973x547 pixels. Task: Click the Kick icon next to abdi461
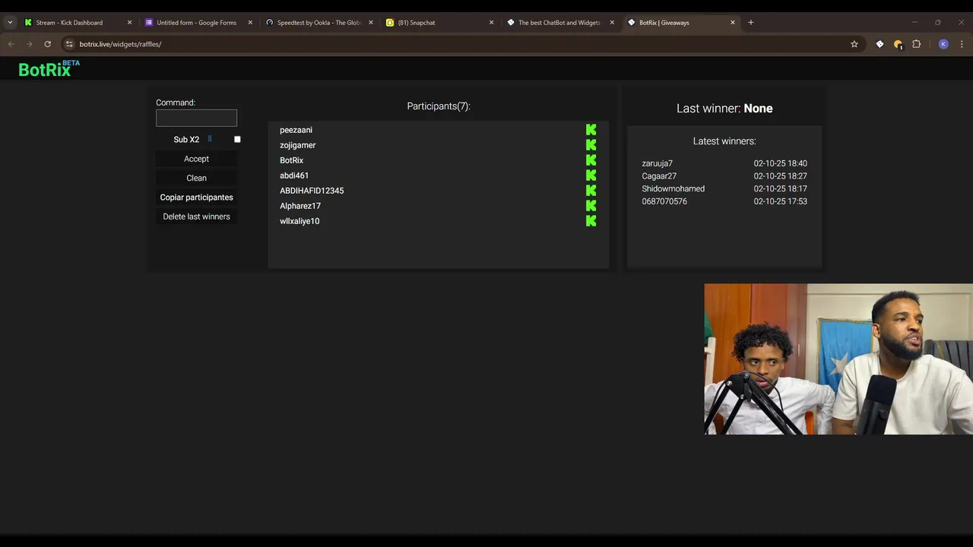click(591, 175)
